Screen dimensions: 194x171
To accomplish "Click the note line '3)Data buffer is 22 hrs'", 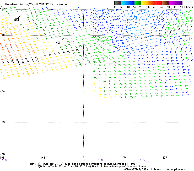I will pyautogui.click(x=92, y=167).
